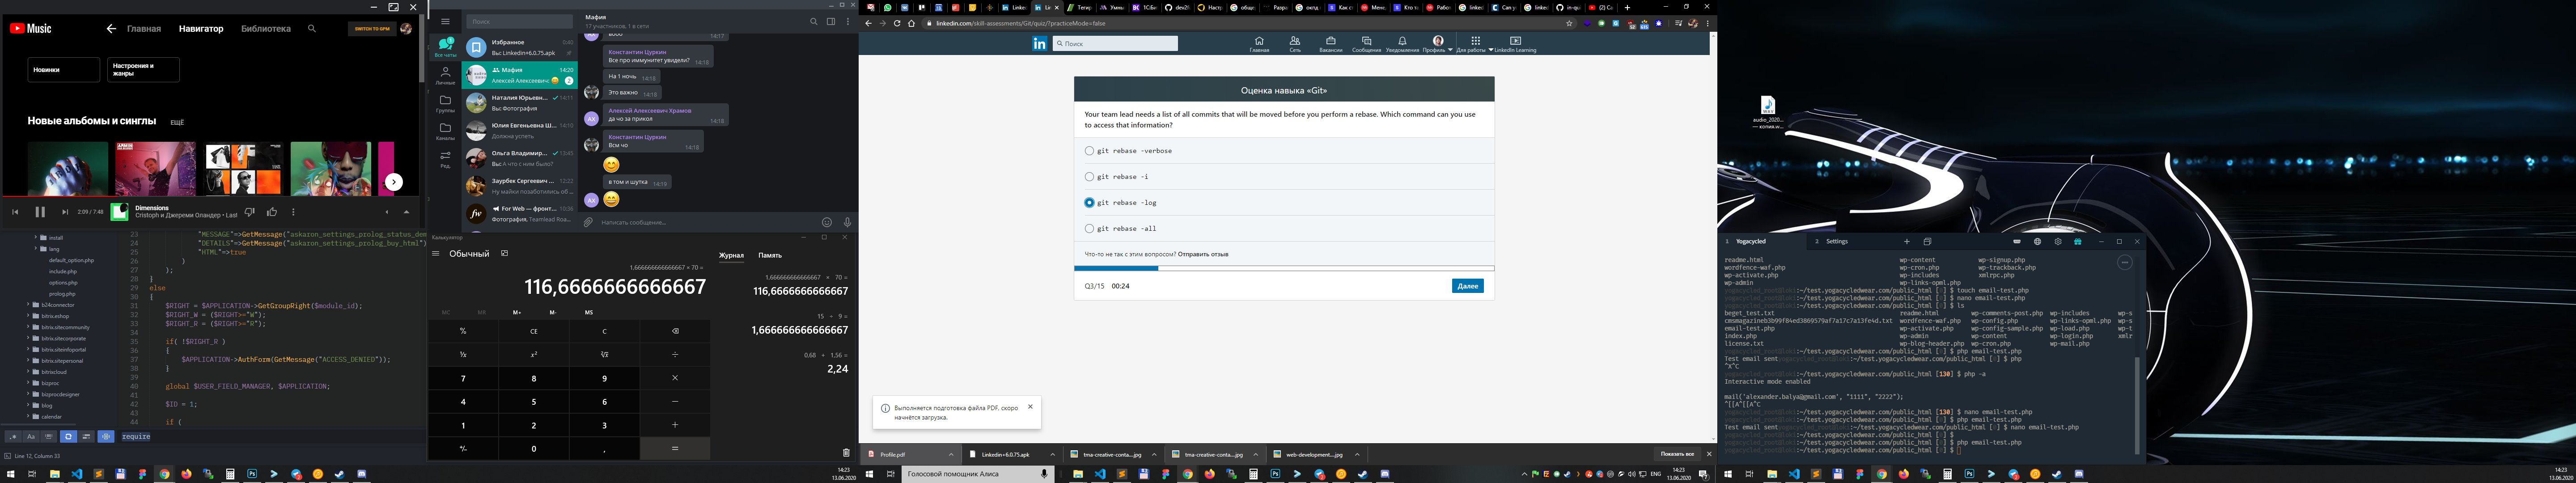Select the 'git rebase -i' answer
Image resolution: width=2576 pixels, height=483 pixels.
point(1089,177)
